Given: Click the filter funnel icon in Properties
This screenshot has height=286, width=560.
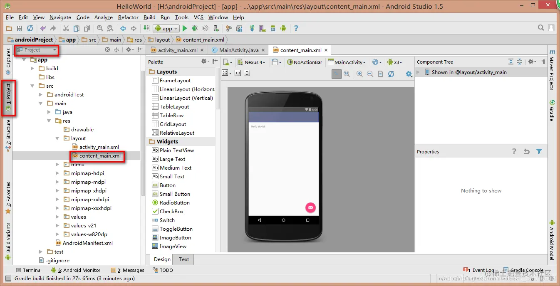Looking at the screenshot, I should (539, 152).
